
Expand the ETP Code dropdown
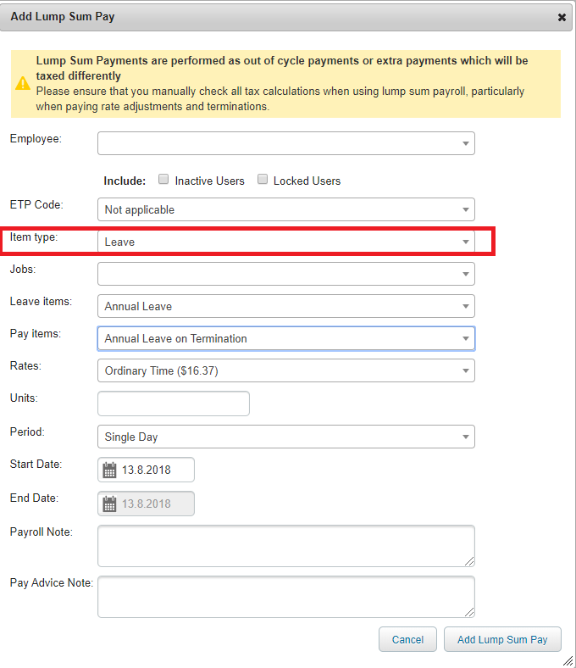coord(285,209)
